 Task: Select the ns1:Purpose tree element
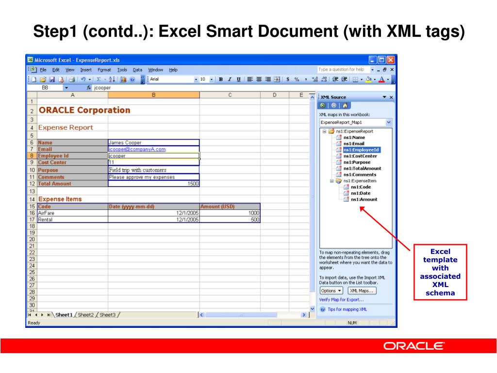pyautogui.click(x=357, y=162)
